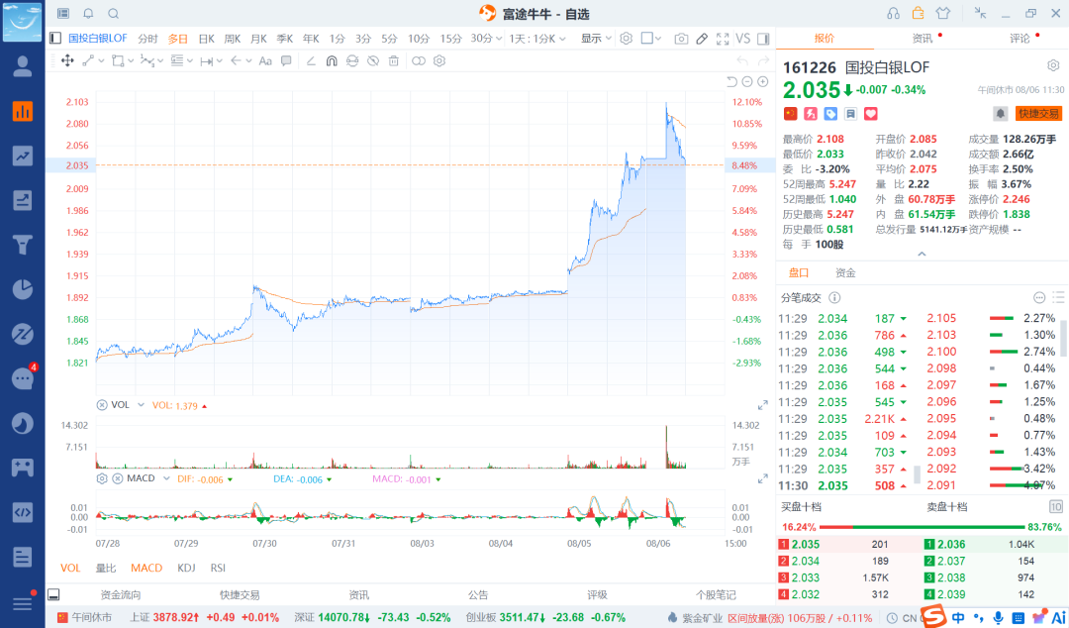Screen dimensions: 1069x628
Task: Zoom in chart with plus icon
Action: point(763,82)
